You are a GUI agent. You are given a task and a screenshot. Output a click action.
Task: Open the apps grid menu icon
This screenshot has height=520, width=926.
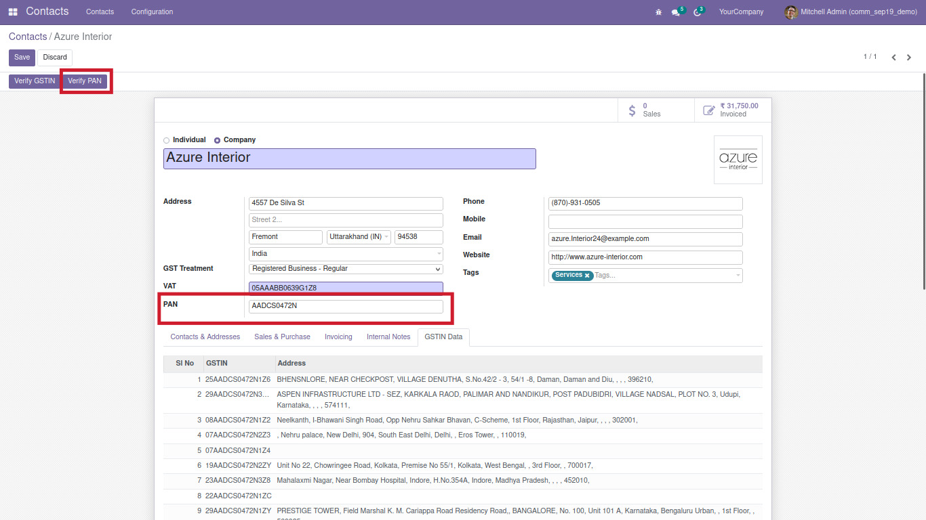tap(13, 12)
